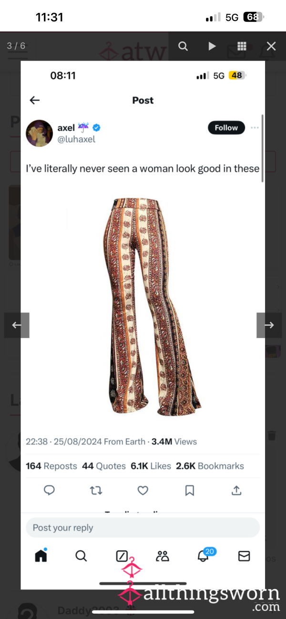This screenshot has width=286, height=619.
Task: Like the post with heart icon
Action: (143, 490)
